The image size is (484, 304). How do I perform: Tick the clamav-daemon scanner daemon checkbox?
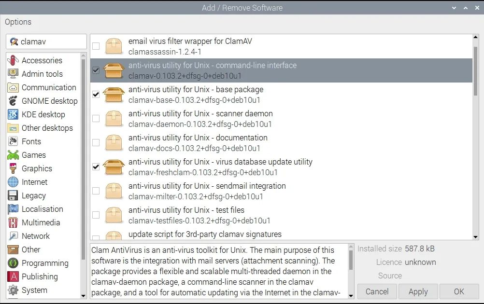[x=96, y=118]
